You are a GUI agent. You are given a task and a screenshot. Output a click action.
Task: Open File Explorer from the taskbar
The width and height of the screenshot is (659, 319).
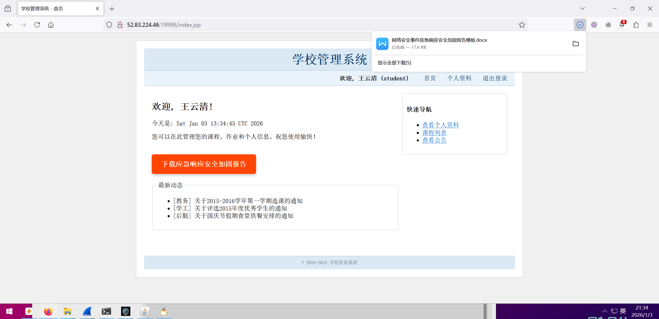click(x=68, y=311)
